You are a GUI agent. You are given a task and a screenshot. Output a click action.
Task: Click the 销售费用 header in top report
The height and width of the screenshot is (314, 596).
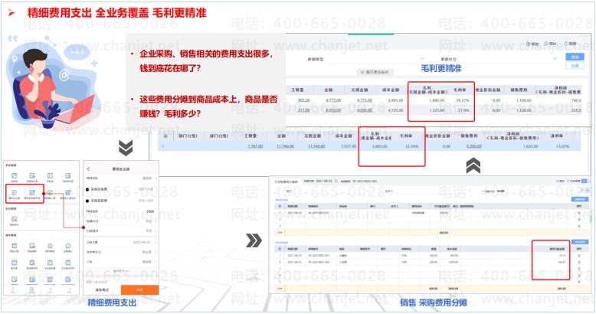[x=519, y=90]
